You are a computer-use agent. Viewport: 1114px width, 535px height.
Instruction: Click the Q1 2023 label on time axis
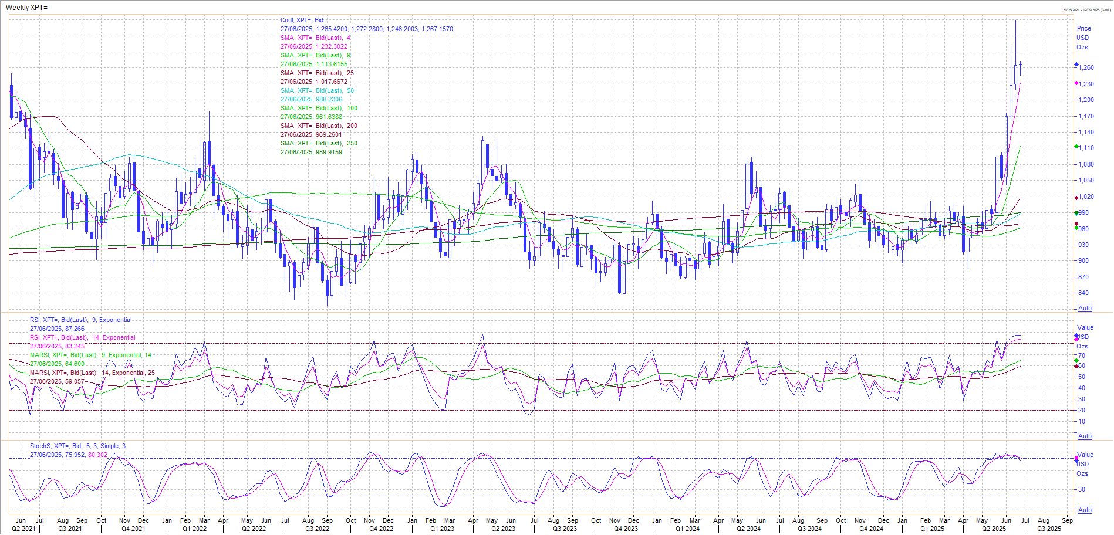[x=442, y=529]
